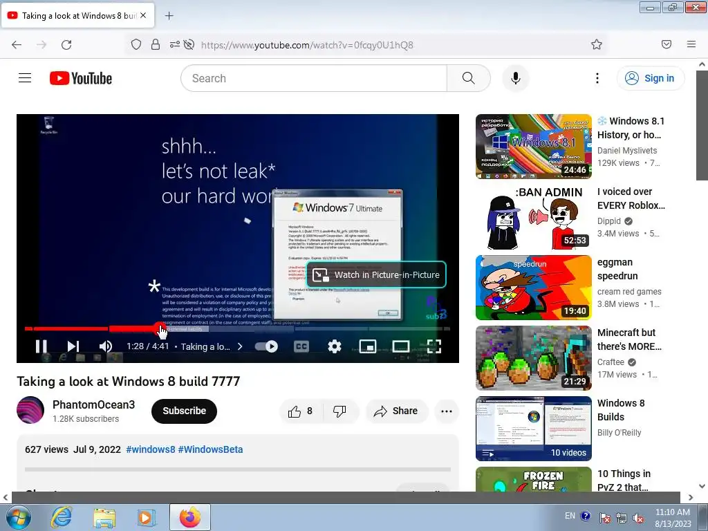Screen dimensions: 708x531
Task: Open a new tab plus button
Action: coord(169,16)
